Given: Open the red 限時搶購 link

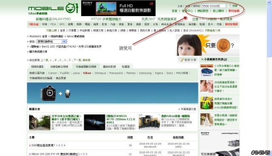Looking at the screenshot, I should tap(234, 11).
